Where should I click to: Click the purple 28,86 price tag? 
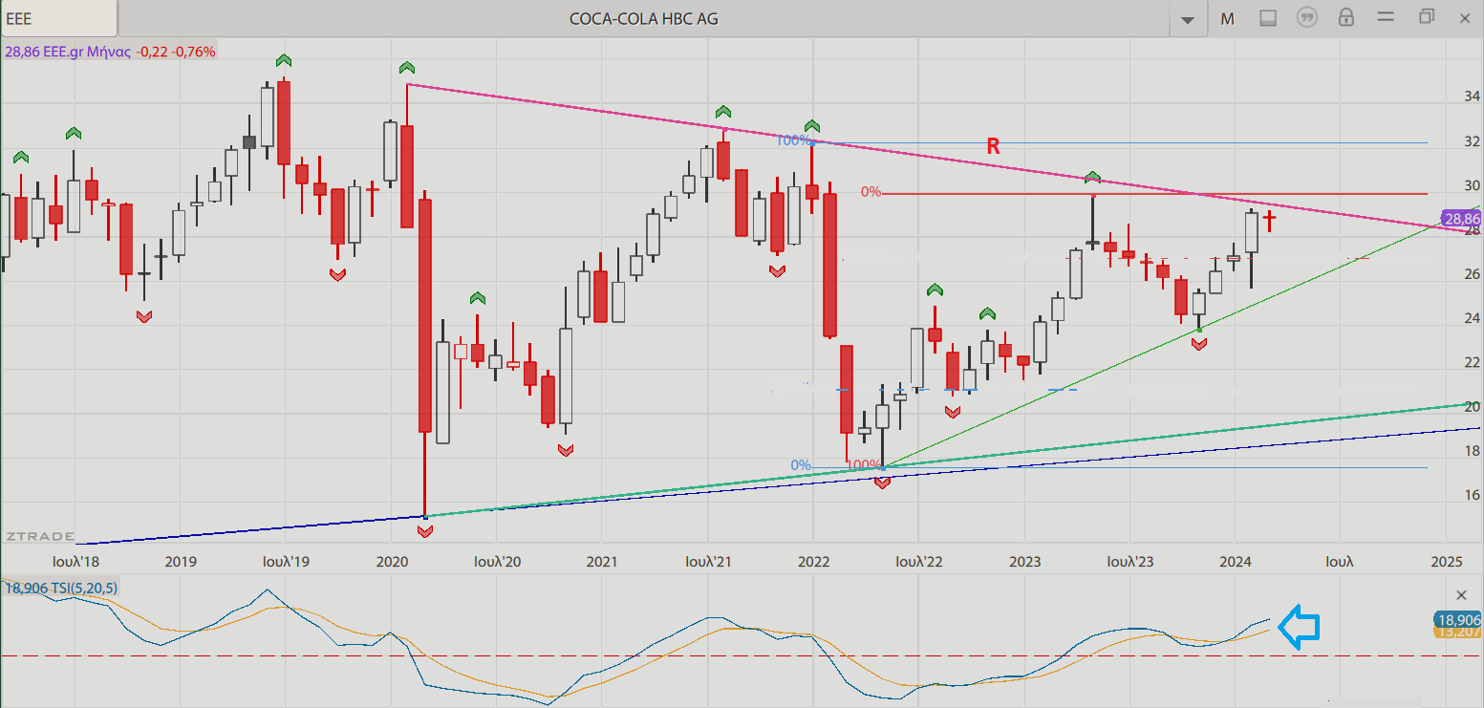click(1461, 219)
